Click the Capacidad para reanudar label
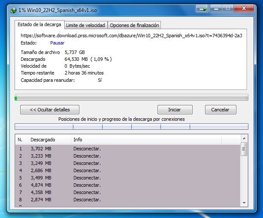The height and width of the screenshot is (218, 263). 48,80
